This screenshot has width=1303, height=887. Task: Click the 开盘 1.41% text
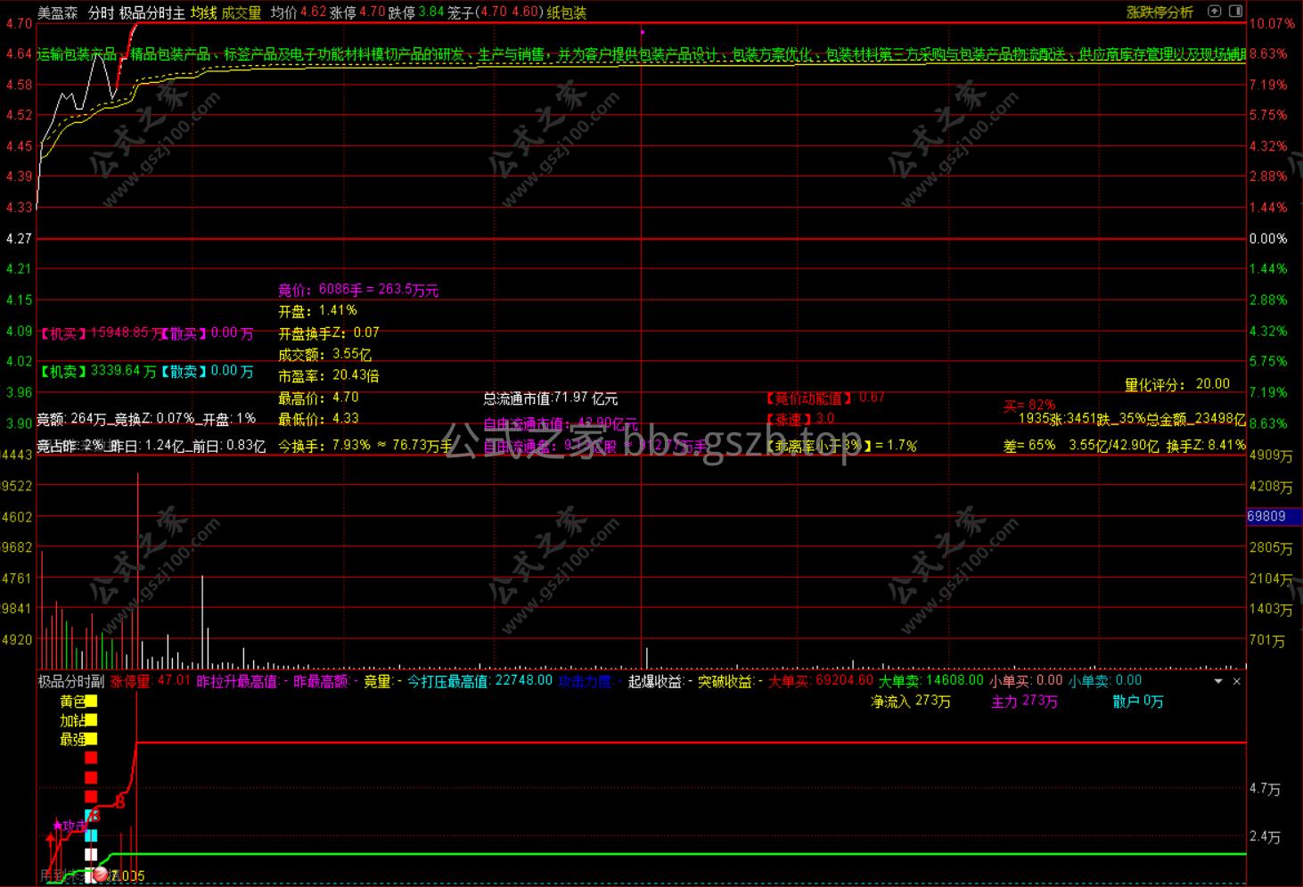pyautogui.click(x=317, y=311)
